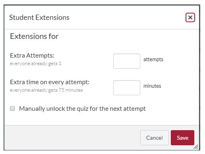This screenshot has width=205, height=154.
Task: Click 'everyone already gets 75 minutes' hint
Action: coord(46,90)
